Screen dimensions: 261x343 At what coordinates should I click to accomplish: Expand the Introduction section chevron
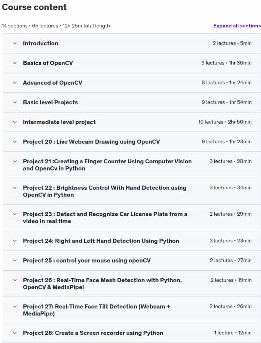(15, 43)
